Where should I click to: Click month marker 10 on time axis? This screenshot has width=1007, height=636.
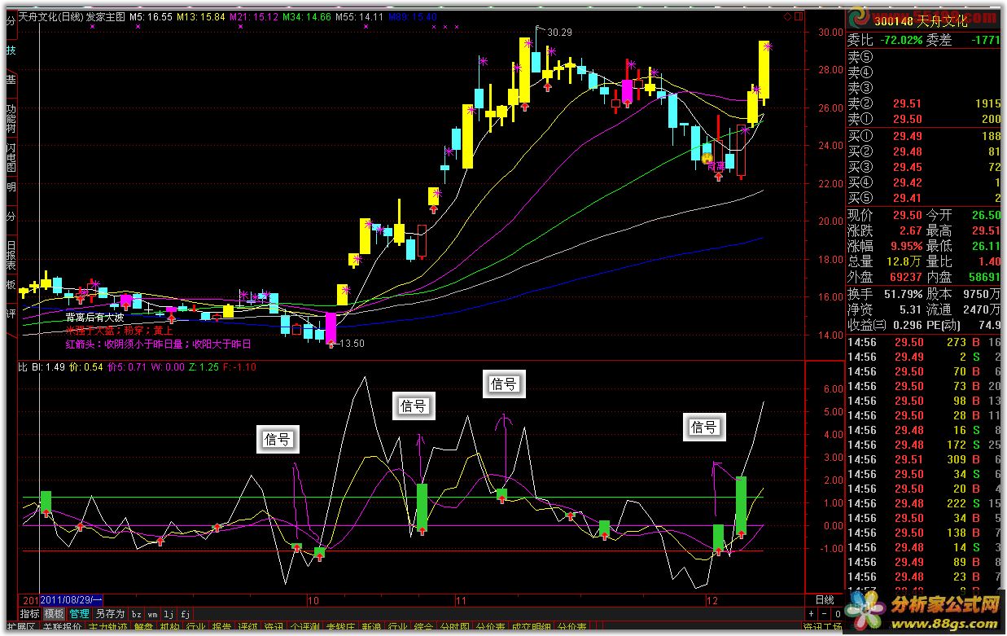tap(313, 600)
